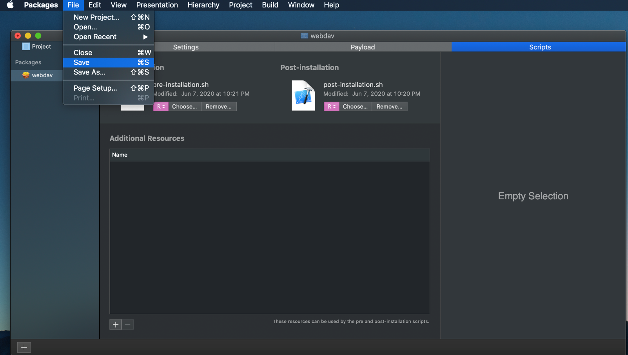This screenshot has height=355, width=628.
Task: Click Remove… for pre-installation script
Action: click(x=219, y=106)
